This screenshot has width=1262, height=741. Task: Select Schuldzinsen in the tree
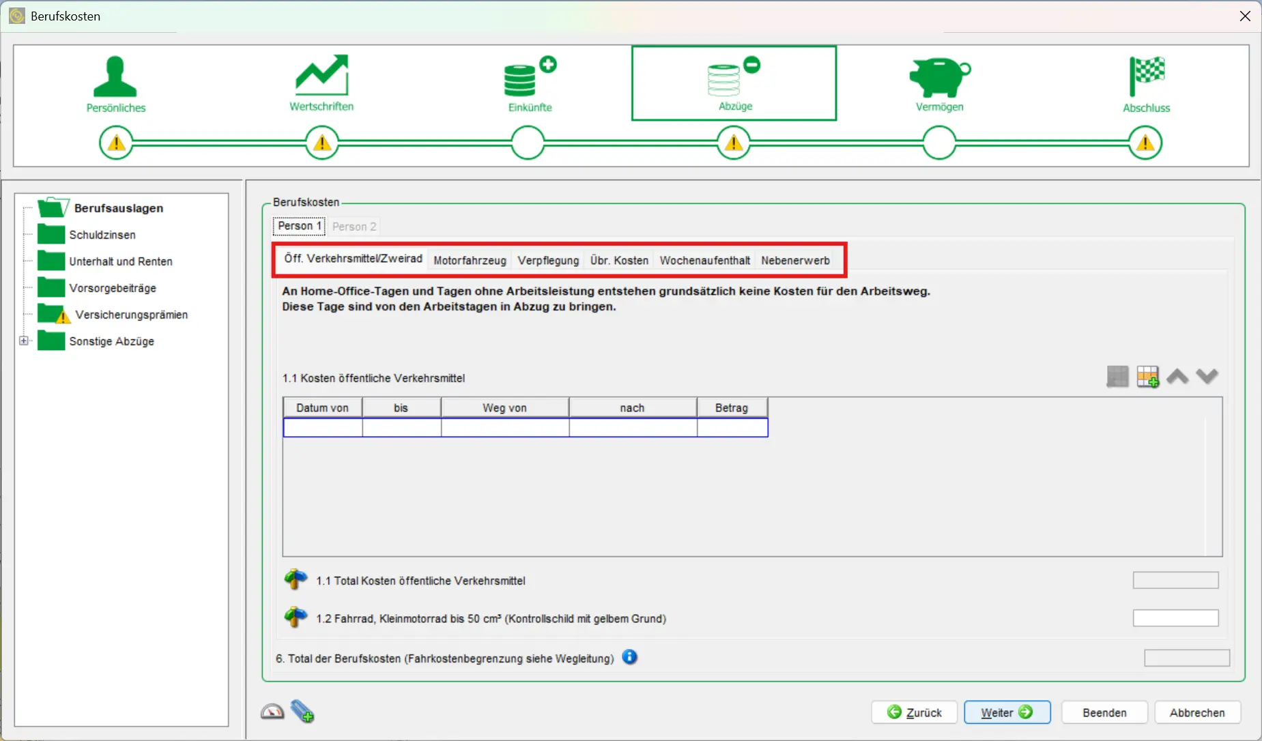102,235
